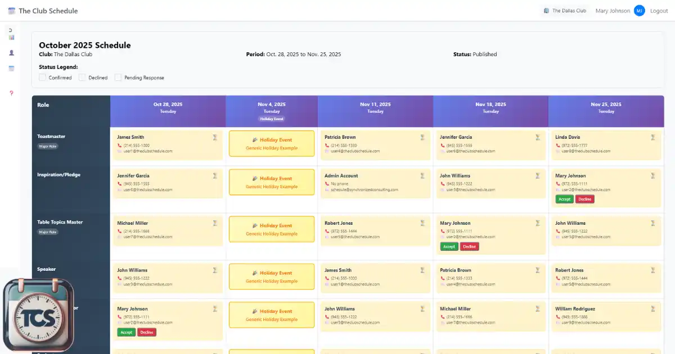Open help via red question mark icon

point(11,93)
